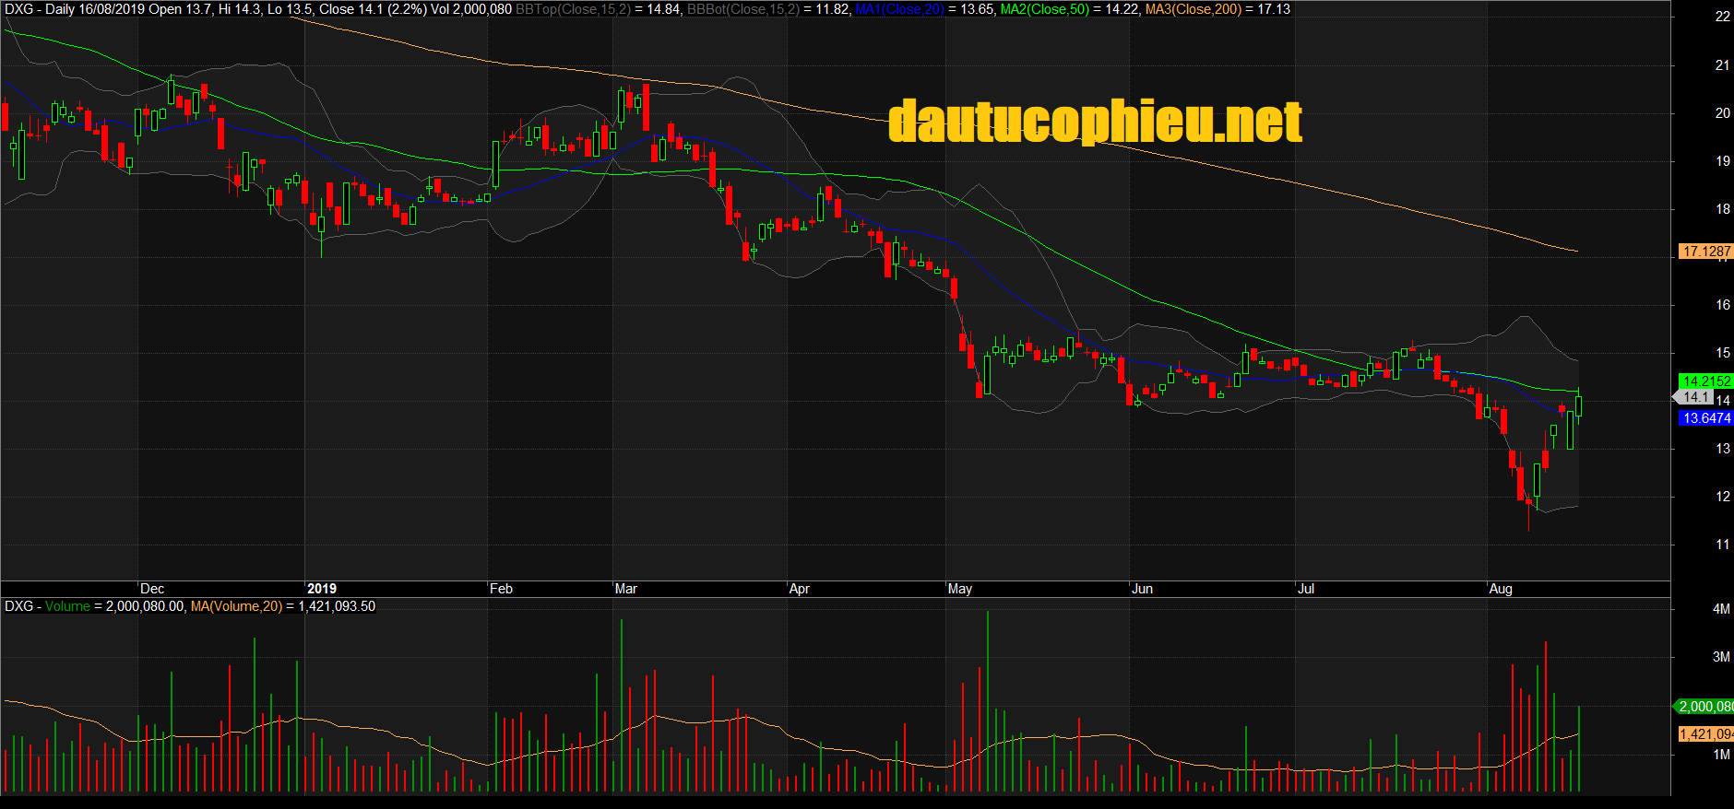Viewport: 1734px width, 809px height.
Task: Click the BBTop(Close,15,2) indicator label
Action: pyautogui.click(x=573, y=9)
